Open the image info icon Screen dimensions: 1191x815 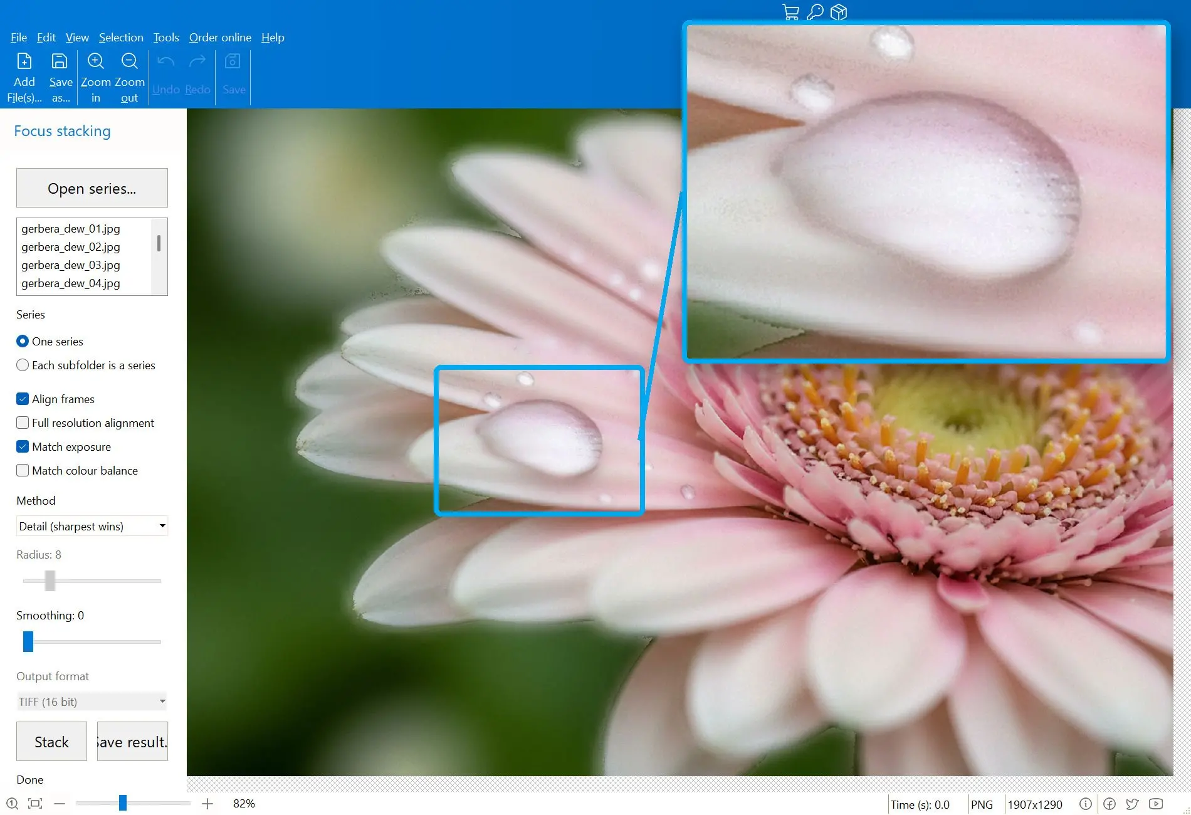click(1086, 804)
